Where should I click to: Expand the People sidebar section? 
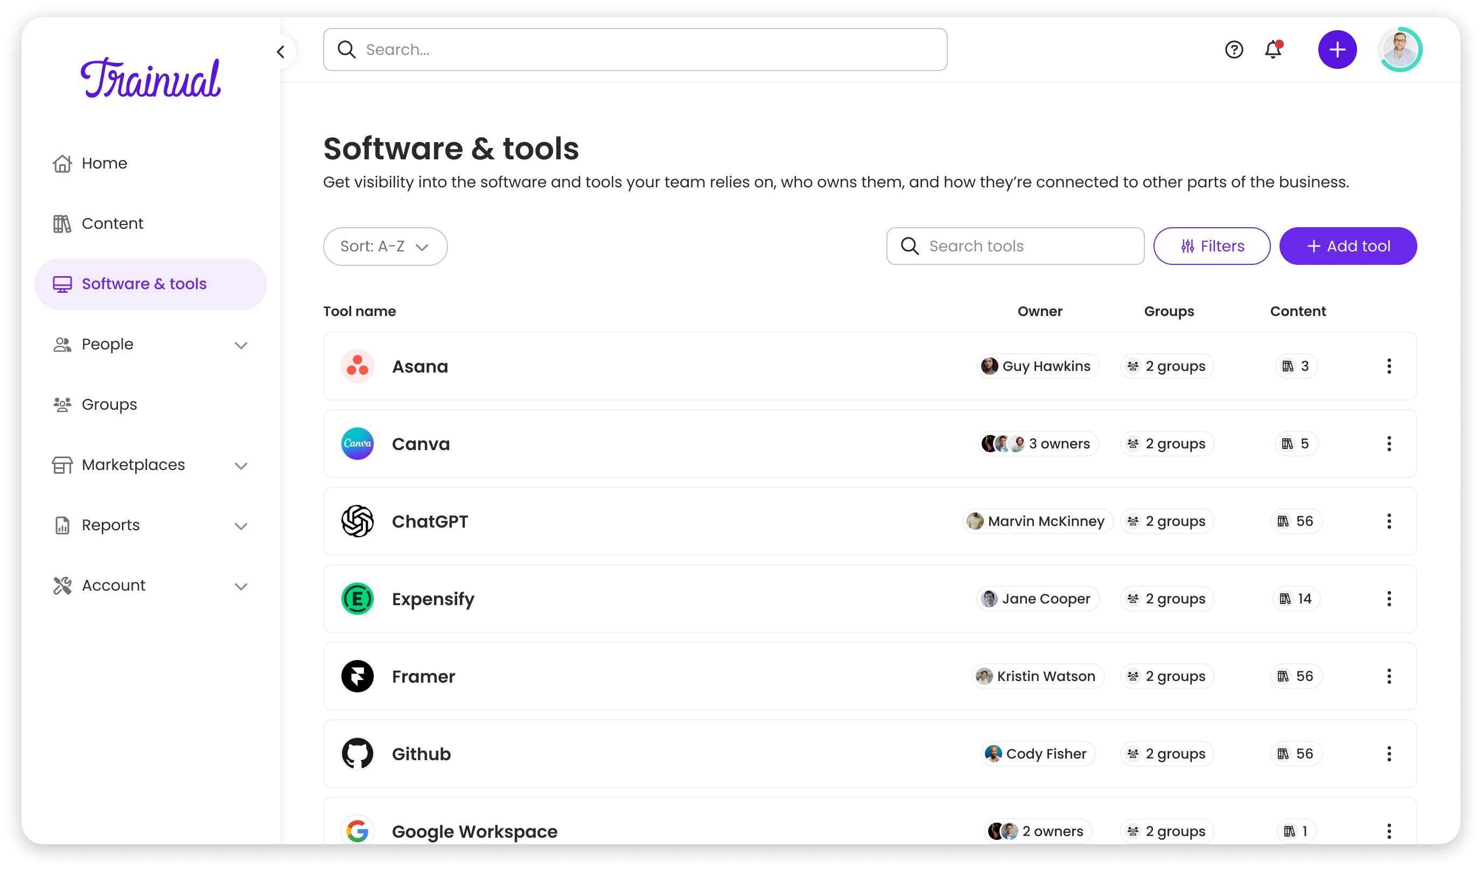tap(241, 345)
